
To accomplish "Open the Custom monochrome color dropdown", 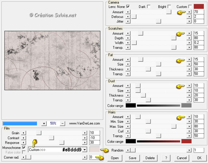I will point(85,150).
